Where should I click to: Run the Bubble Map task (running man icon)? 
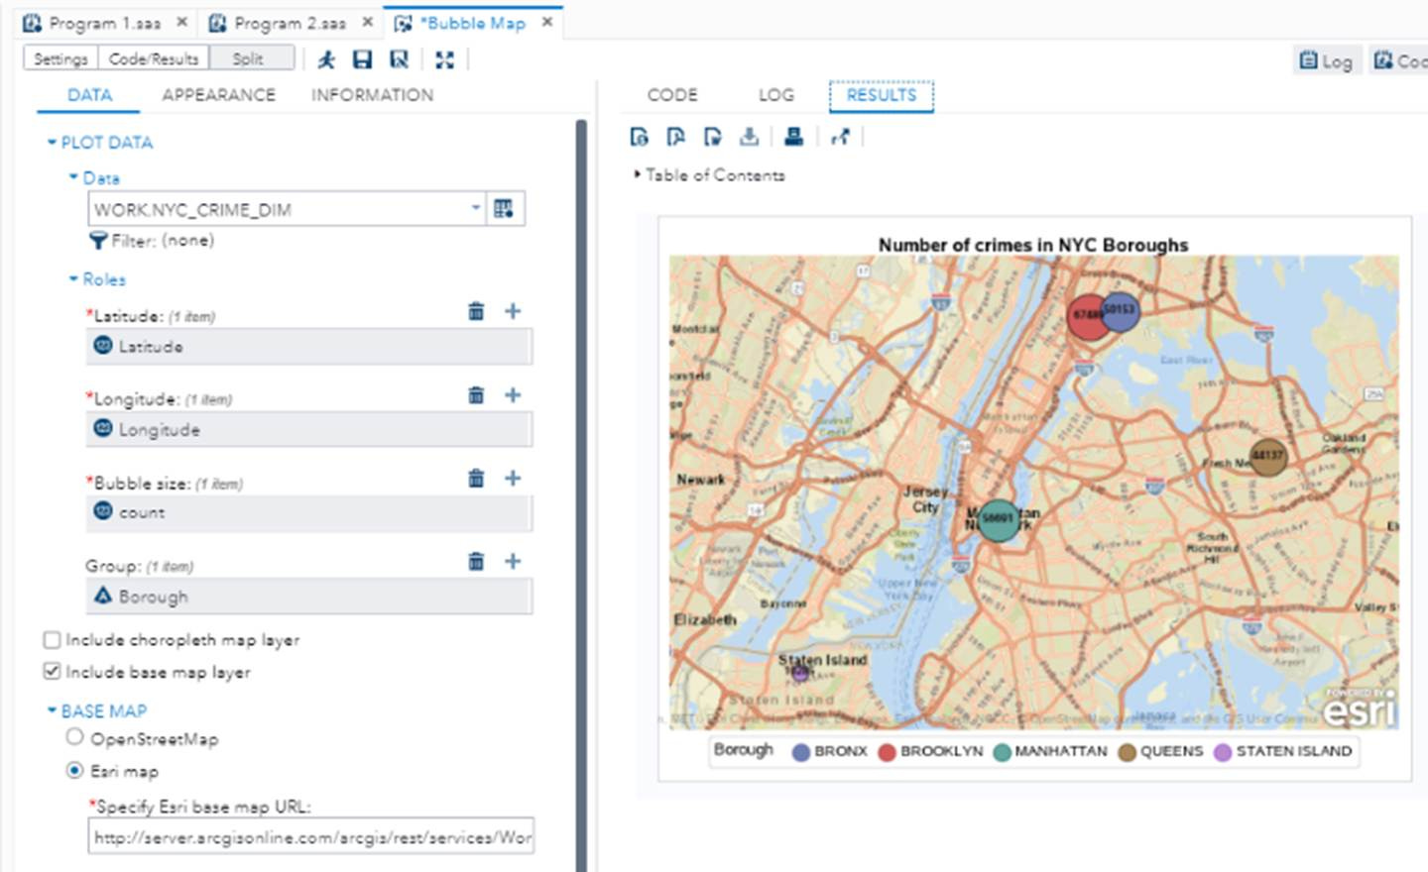[326, 59]
